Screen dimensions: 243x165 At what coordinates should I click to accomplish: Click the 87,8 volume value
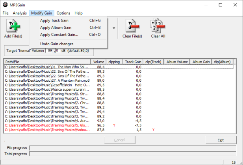coord(101,130)
